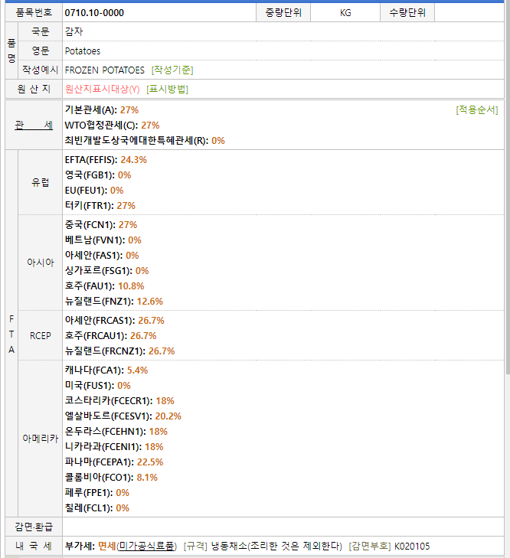The image size is (510, 558).
Task: Click the underlined 관세 heading
Action: 34,125
